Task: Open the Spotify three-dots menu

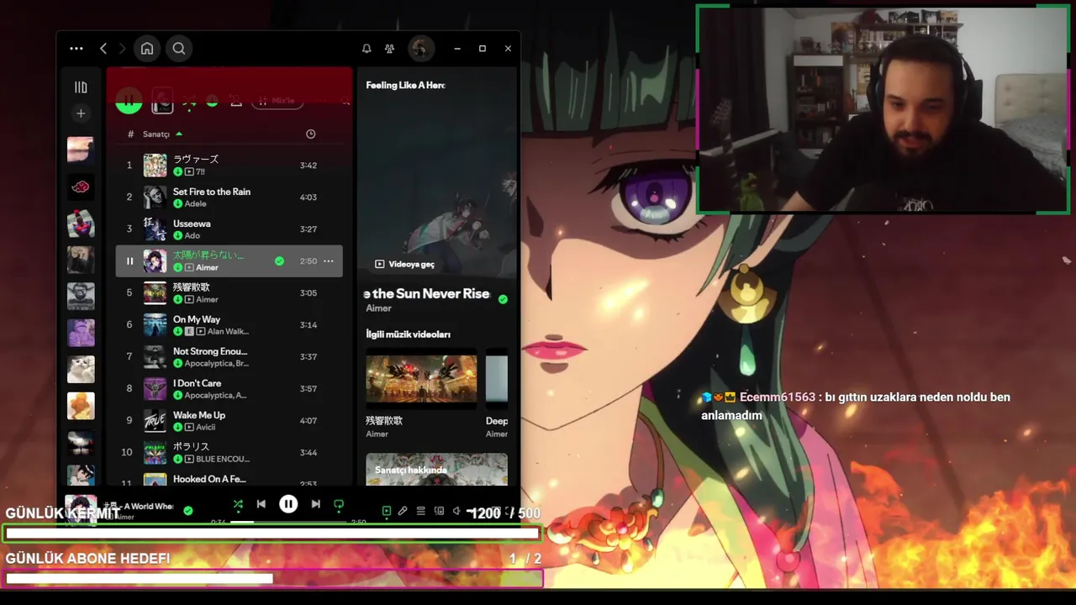Action: point(76,49)
